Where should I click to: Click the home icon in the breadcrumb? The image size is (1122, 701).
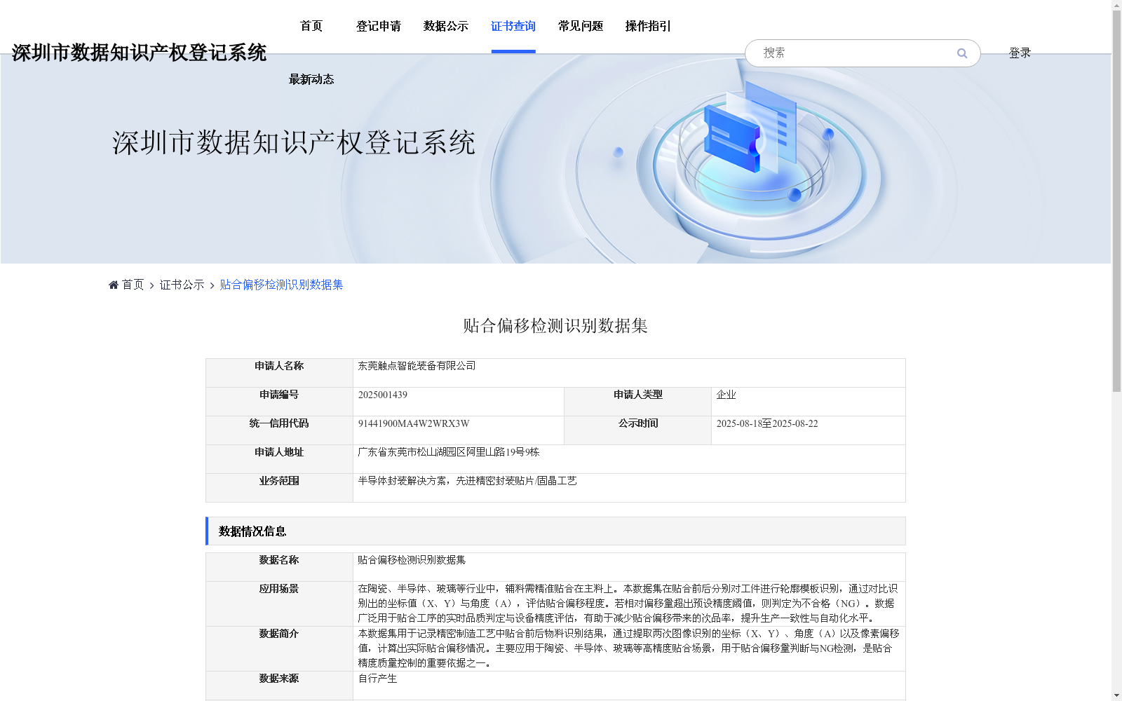tap(114, 285)
